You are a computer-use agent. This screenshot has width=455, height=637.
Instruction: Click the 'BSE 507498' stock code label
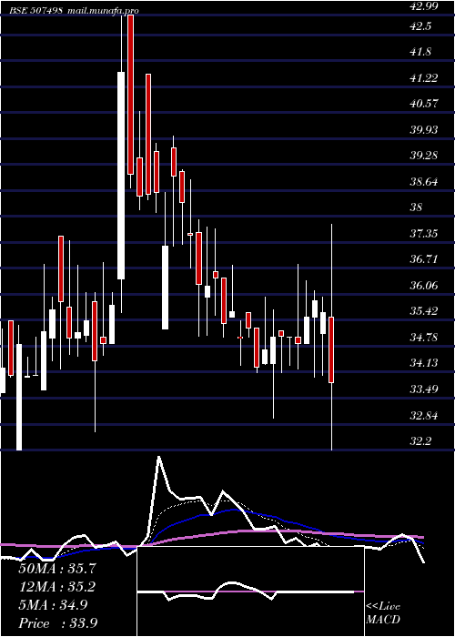[x=35, y=11]
